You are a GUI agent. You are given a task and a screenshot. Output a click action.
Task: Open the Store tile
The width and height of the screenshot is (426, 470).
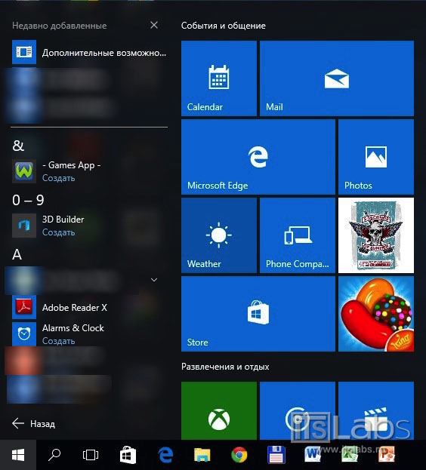tap(258, 314)
